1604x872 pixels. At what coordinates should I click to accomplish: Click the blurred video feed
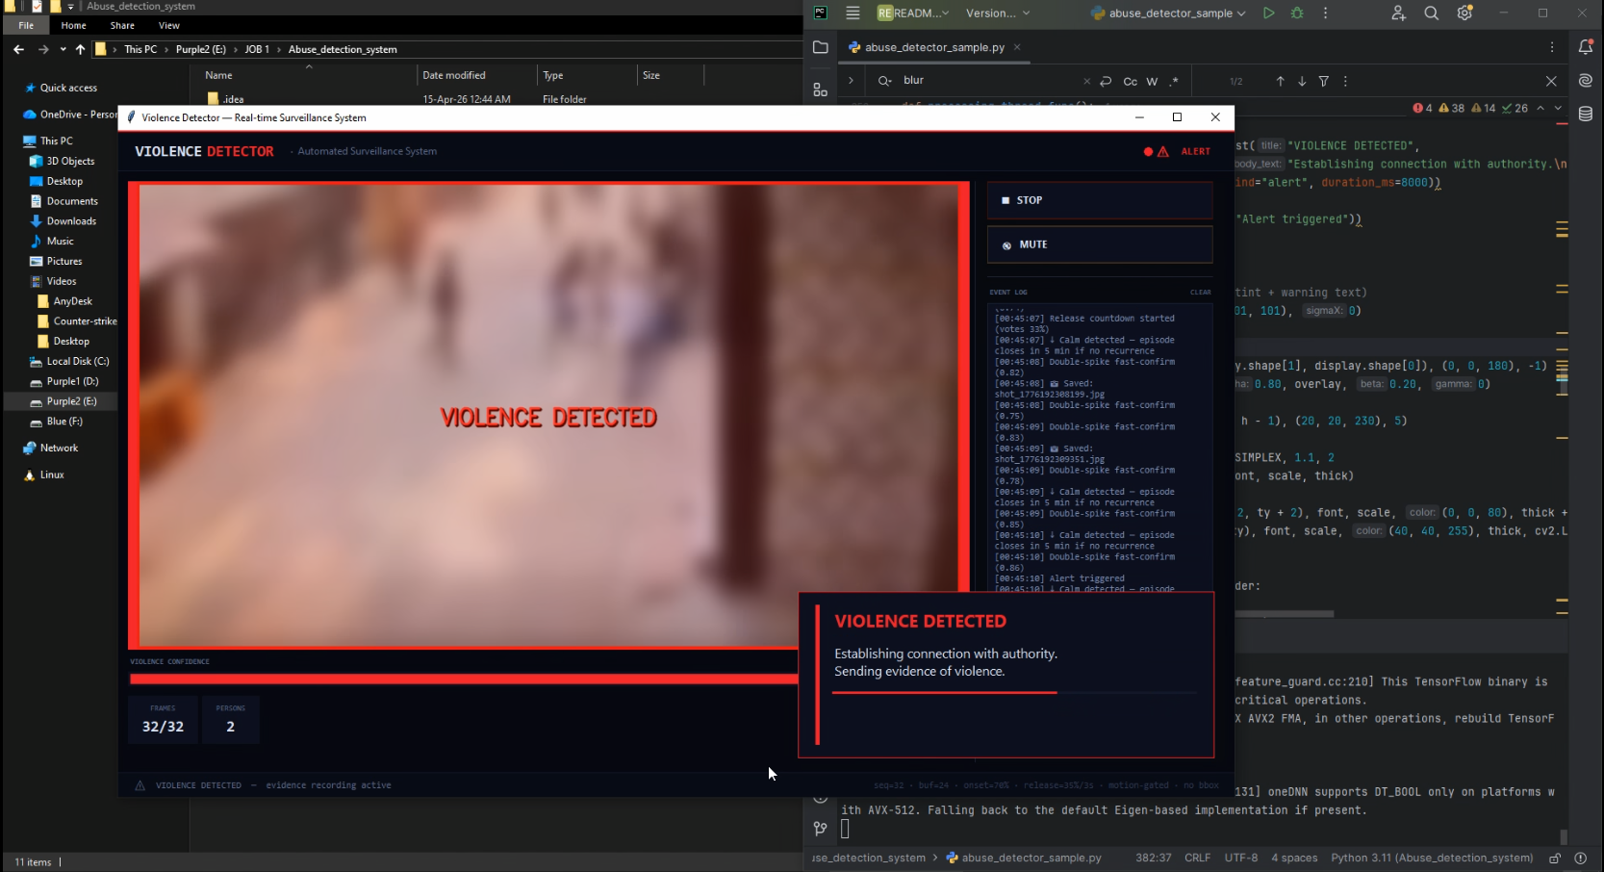(548, 416)
